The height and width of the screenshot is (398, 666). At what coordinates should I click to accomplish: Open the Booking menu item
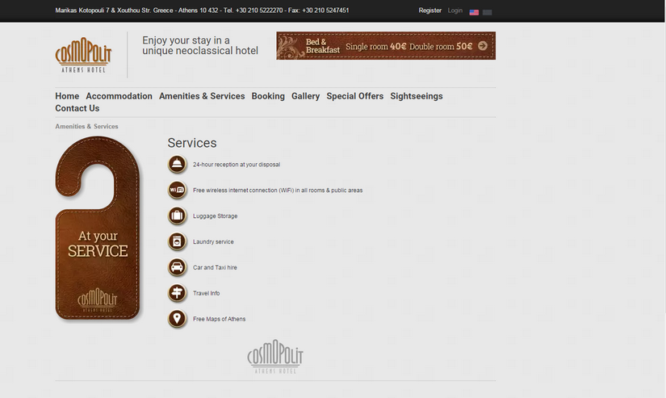click(x=268, y=96)
